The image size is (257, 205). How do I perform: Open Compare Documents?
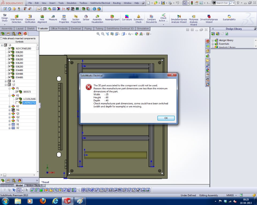tap(151, 19)
